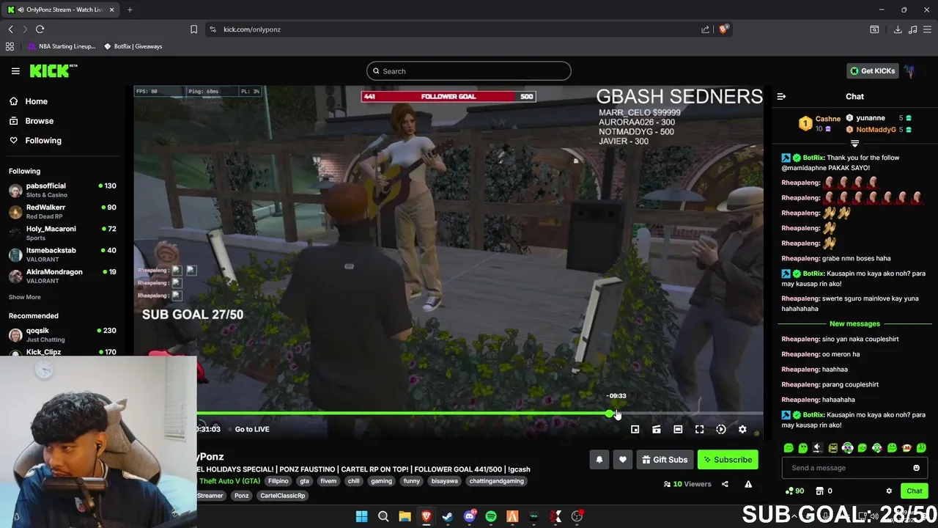The height and width of the screenshot is (528, 938).
Task: Click the report warning triangle icon
Action: 748,484
